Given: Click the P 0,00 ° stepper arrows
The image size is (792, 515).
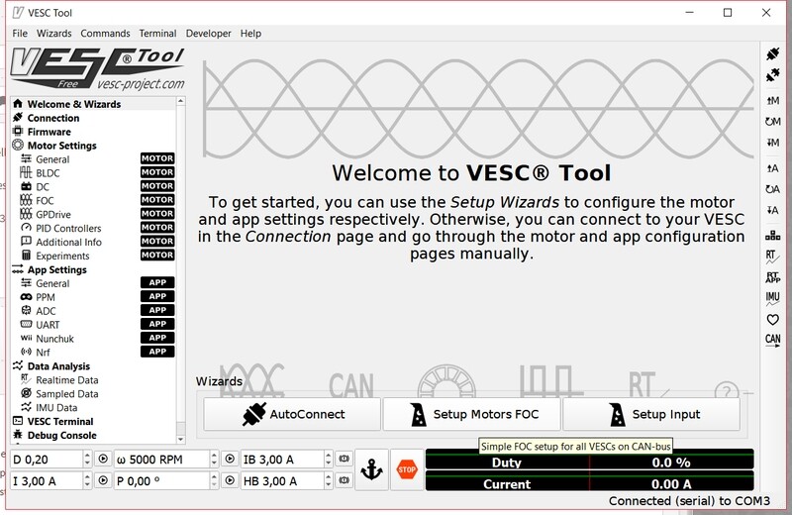Looking at the screenshot, I should (214, 480).
